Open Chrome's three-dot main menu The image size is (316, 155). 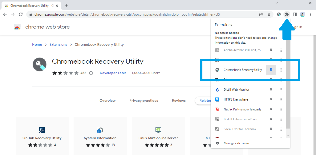[310, 14]
